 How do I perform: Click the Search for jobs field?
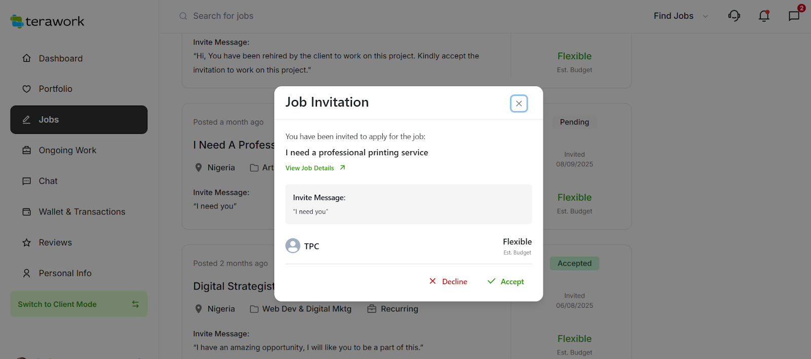tap(304, 16)
